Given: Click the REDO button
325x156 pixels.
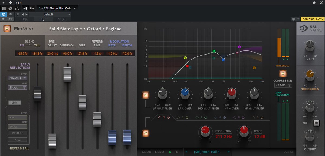Looking at the screenshot, I should (160, 152).
